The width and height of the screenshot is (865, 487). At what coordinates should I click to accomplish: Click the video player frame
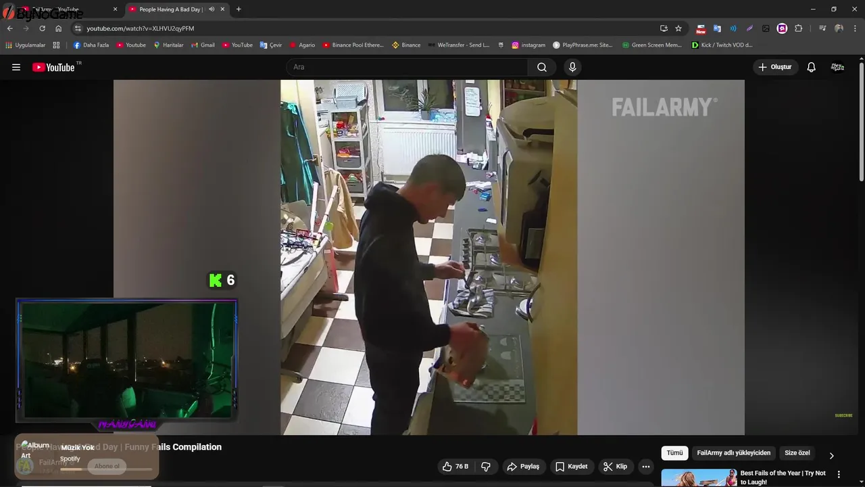click(429, 257)
